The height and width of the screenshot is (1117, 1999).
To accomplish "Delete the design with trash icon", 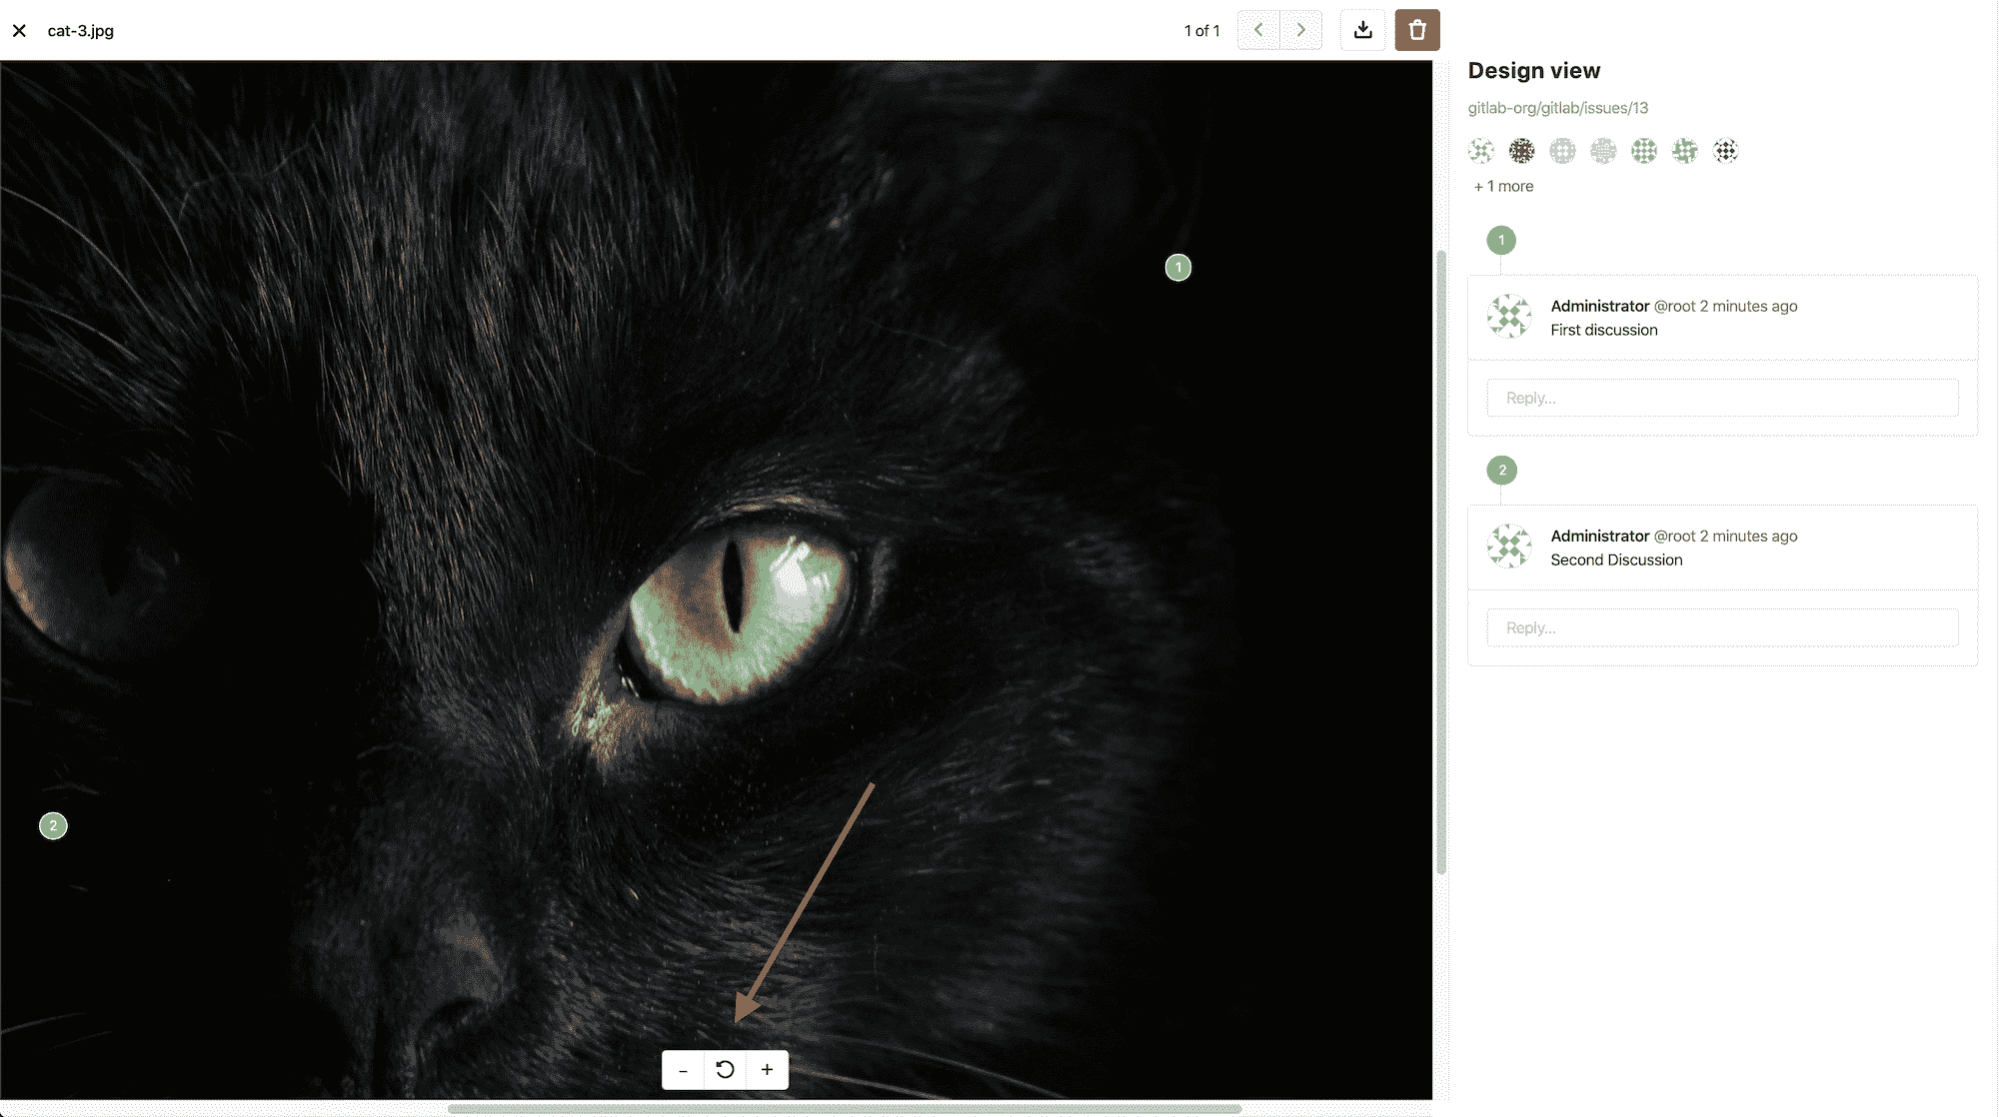I will pos(1417,30).
